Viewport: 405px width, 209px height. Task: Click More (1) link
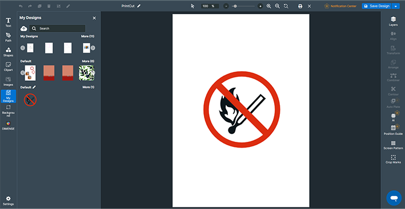coord(89,87)
